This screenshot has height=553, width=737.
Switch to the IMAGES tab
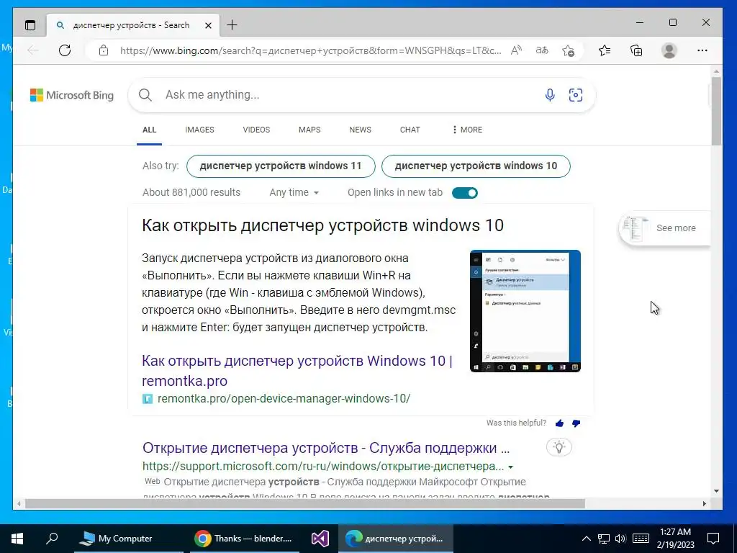[200, 130]
